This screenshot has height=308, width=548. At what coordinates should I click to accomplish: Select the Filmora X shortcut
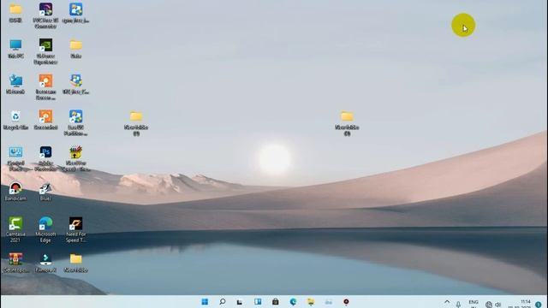[x=45, y=263]
